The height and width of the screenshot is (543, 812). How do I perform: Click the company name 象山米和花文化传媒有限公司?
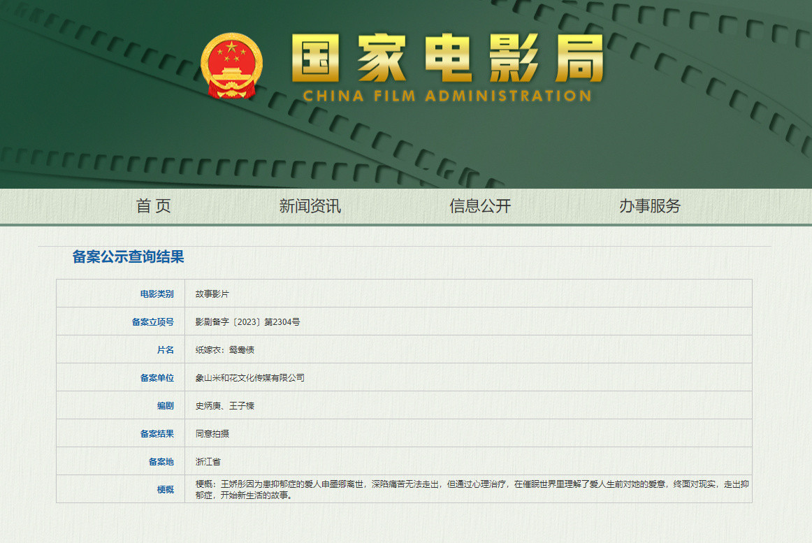(x=249, y=378)
